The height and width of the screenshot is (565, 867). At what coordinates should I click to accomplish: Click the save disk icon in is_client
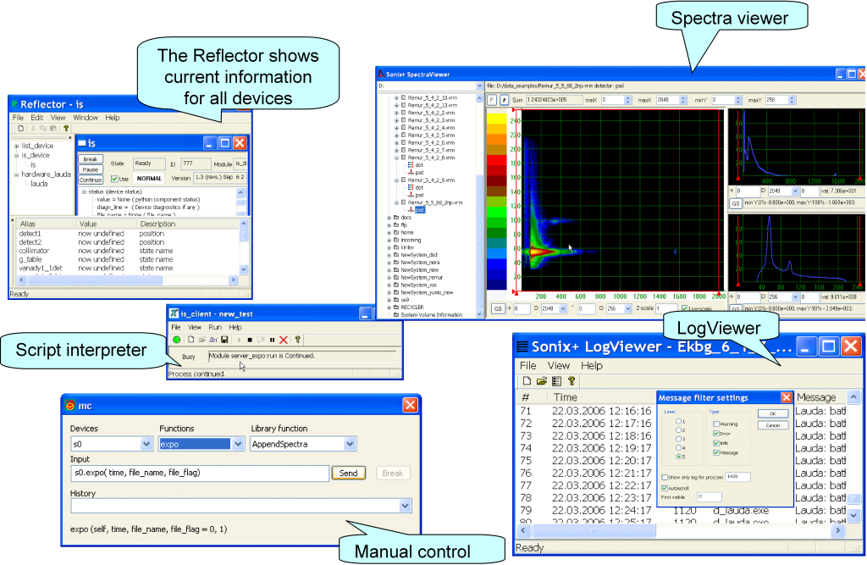pyautogui.click(x=224, y=339)
